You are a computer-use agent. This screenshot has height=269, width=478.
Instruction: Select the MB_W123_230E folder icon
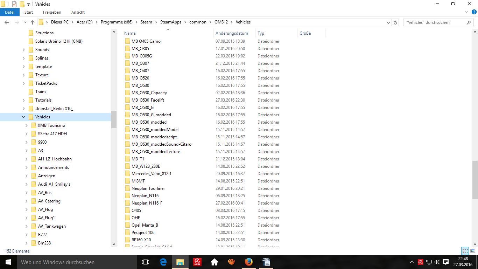click(x=127, y=166)
